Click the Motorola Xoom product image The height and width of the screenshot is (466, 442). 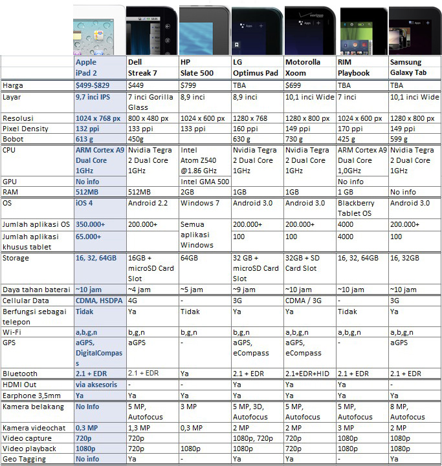(310, 30)
